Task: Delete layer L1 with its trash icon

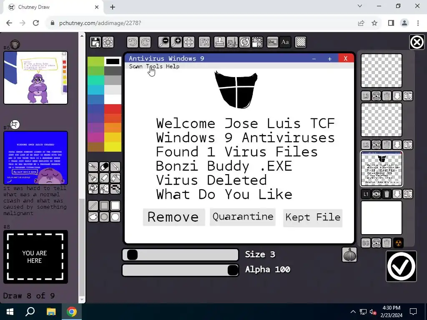Action: pos(387,194)
